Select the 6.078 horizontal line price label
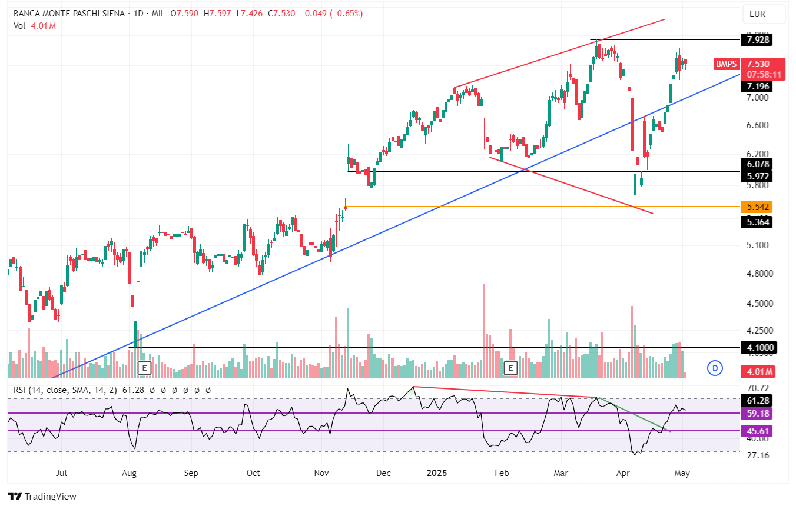796x509 pixels. click(757, 164)
